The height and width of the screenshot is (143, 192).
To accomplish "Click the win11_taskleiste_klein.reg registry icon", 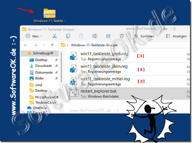I will point(73,69).
